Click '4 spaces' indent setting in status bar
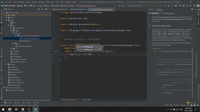Image resolution: width=200 pixels, height=112 pixels. click(x=183, y=105)
